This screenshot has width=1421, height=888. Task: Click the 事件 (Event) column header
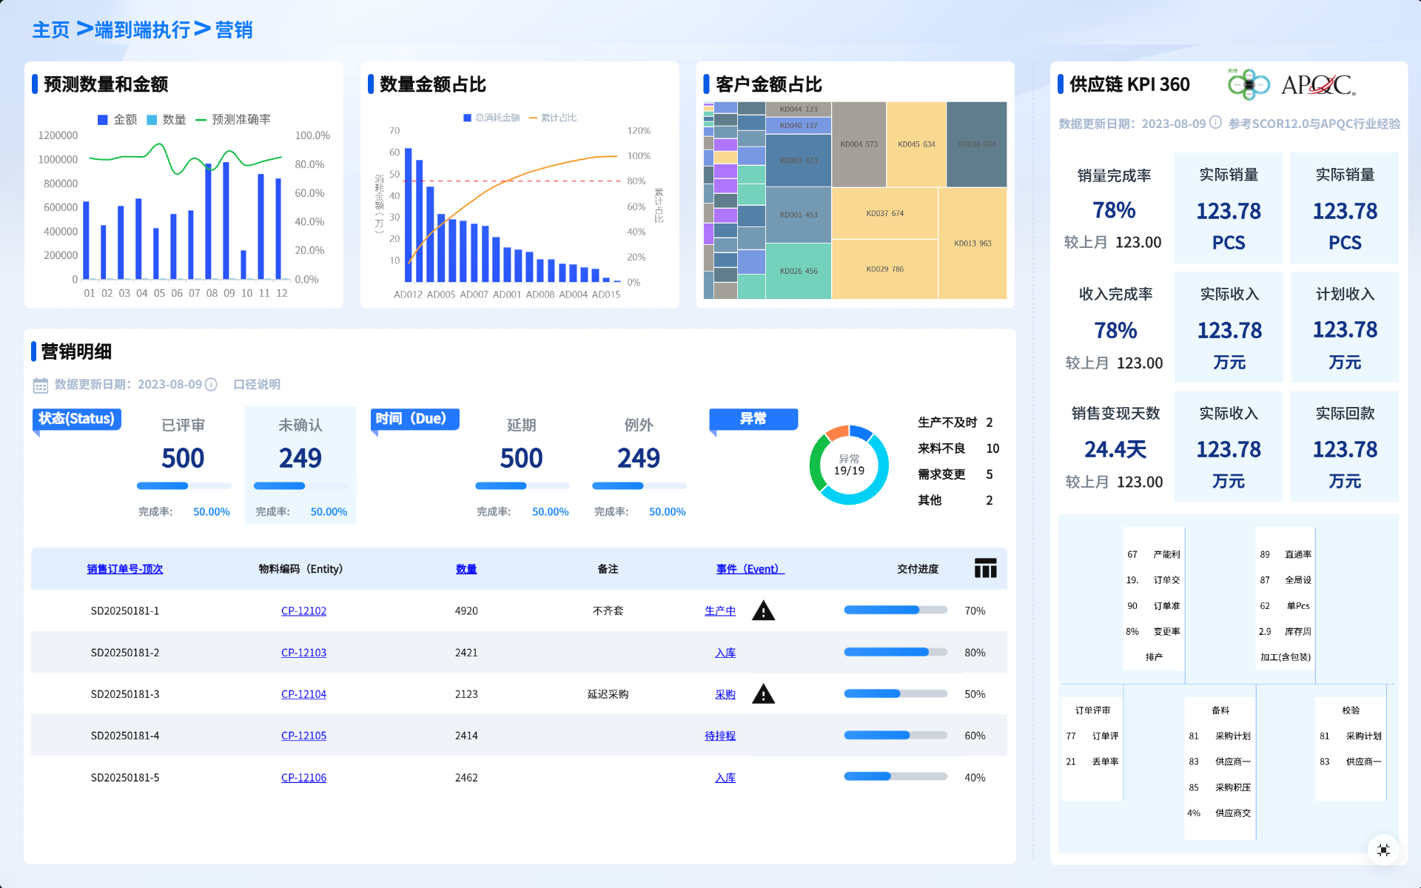pos(749,569)
